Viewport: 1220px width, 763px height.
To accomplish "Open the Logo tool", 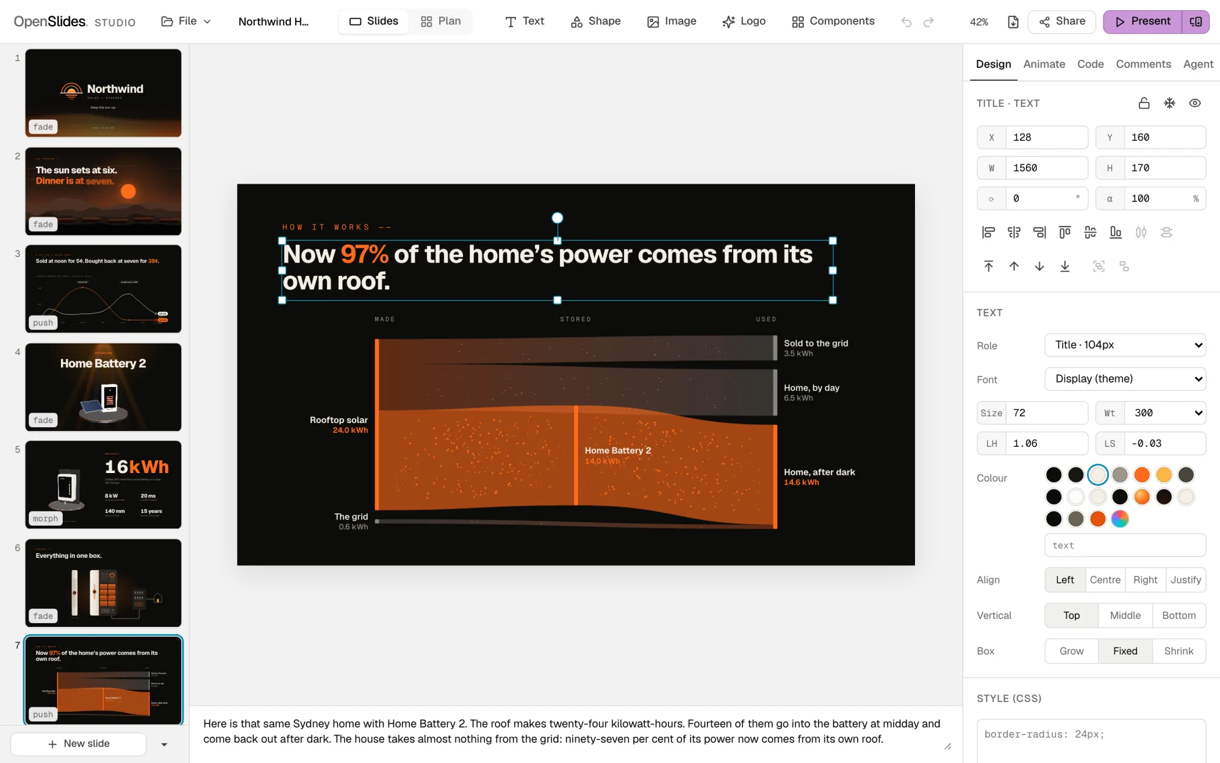I will (x=744, y=21).
